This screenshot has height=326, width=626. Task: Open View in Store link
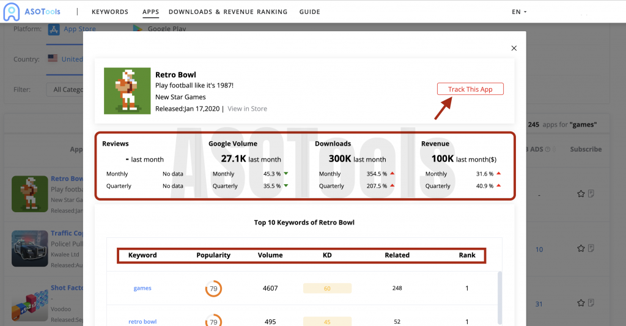[247, 109]
